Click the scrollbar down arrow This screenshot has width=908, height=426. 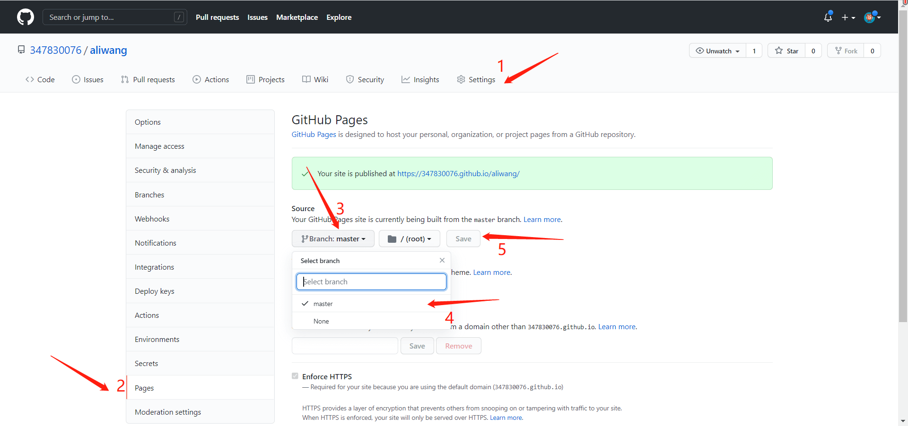(903, 421)
